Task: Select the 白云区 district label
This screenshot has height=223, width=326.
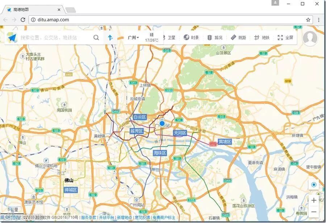Action: [140, 117]
